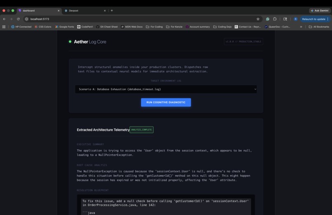Open the HP Connected bookmark

pyautogui.click(x=21, y=27)
